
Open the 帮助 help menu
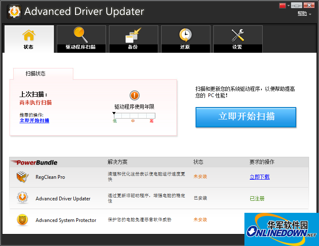point(302,14)
